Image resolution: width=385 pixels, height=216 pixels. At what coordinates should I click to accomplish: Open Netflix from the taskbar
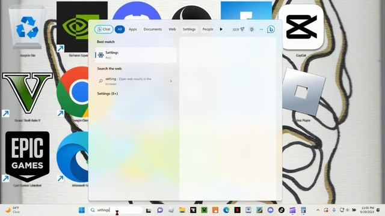point(238,210)
